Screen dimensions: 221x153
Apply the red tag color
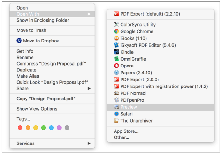(x=20, y=128)
